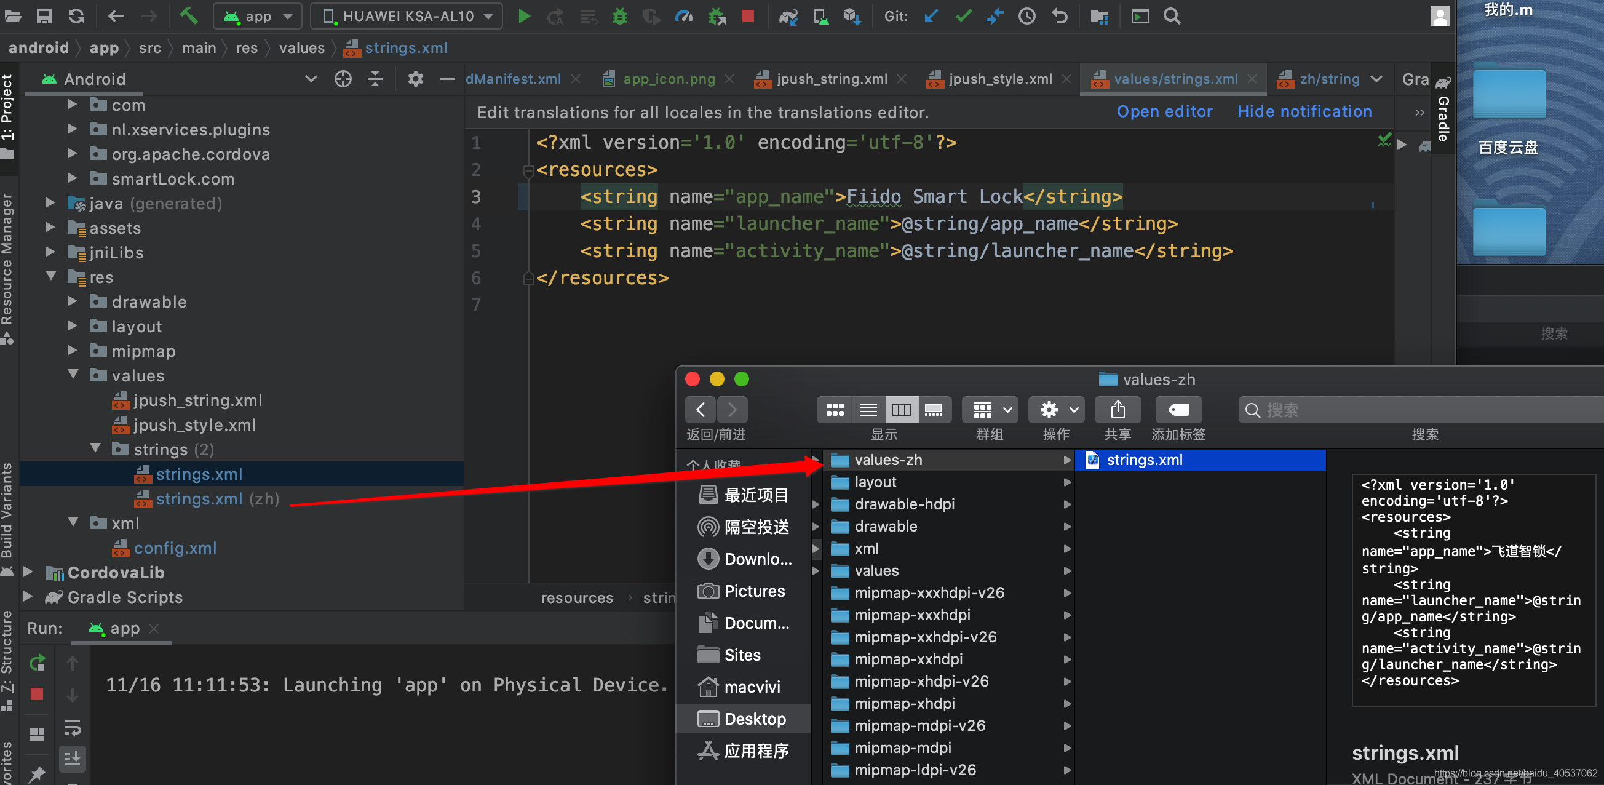Switch Finder to column view
This screenshot has width=1604, height=785.
click(x=901, y=410)
